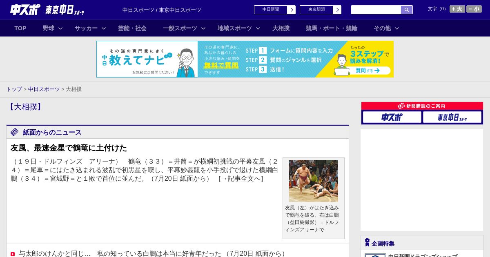Click the arrow beside 東京新聞
The width and height of the screenshot is (490, 257).
[x=337, y=10]
